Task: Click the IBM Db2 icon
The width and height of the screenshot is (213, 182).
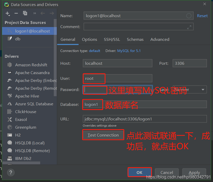Action: click(10, 158)
